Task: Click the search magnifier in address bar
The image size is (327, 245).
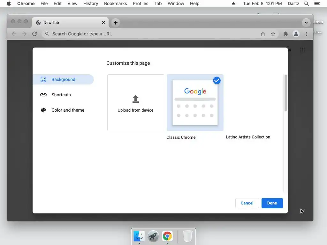Action: (x=47, y=34)
